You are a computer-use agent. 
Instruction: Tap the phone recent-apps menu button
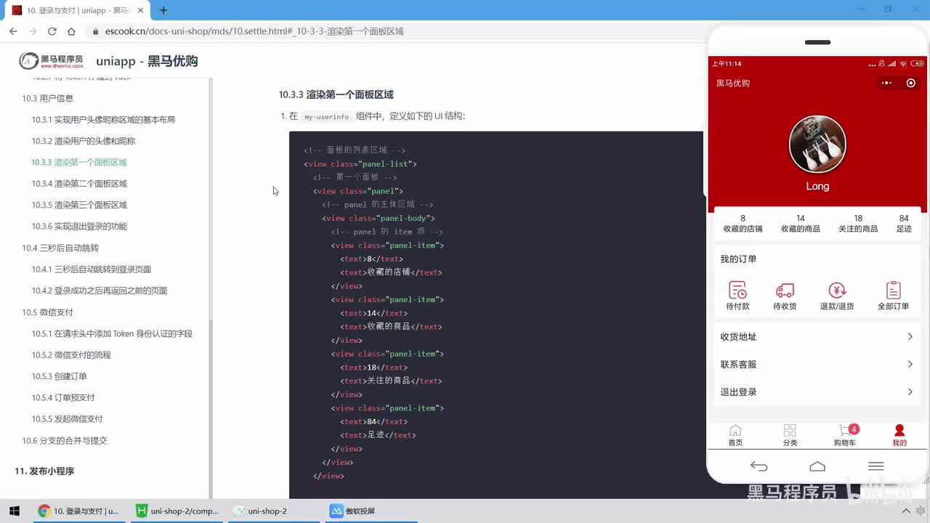pyautogui.click(x=876, y=466)
